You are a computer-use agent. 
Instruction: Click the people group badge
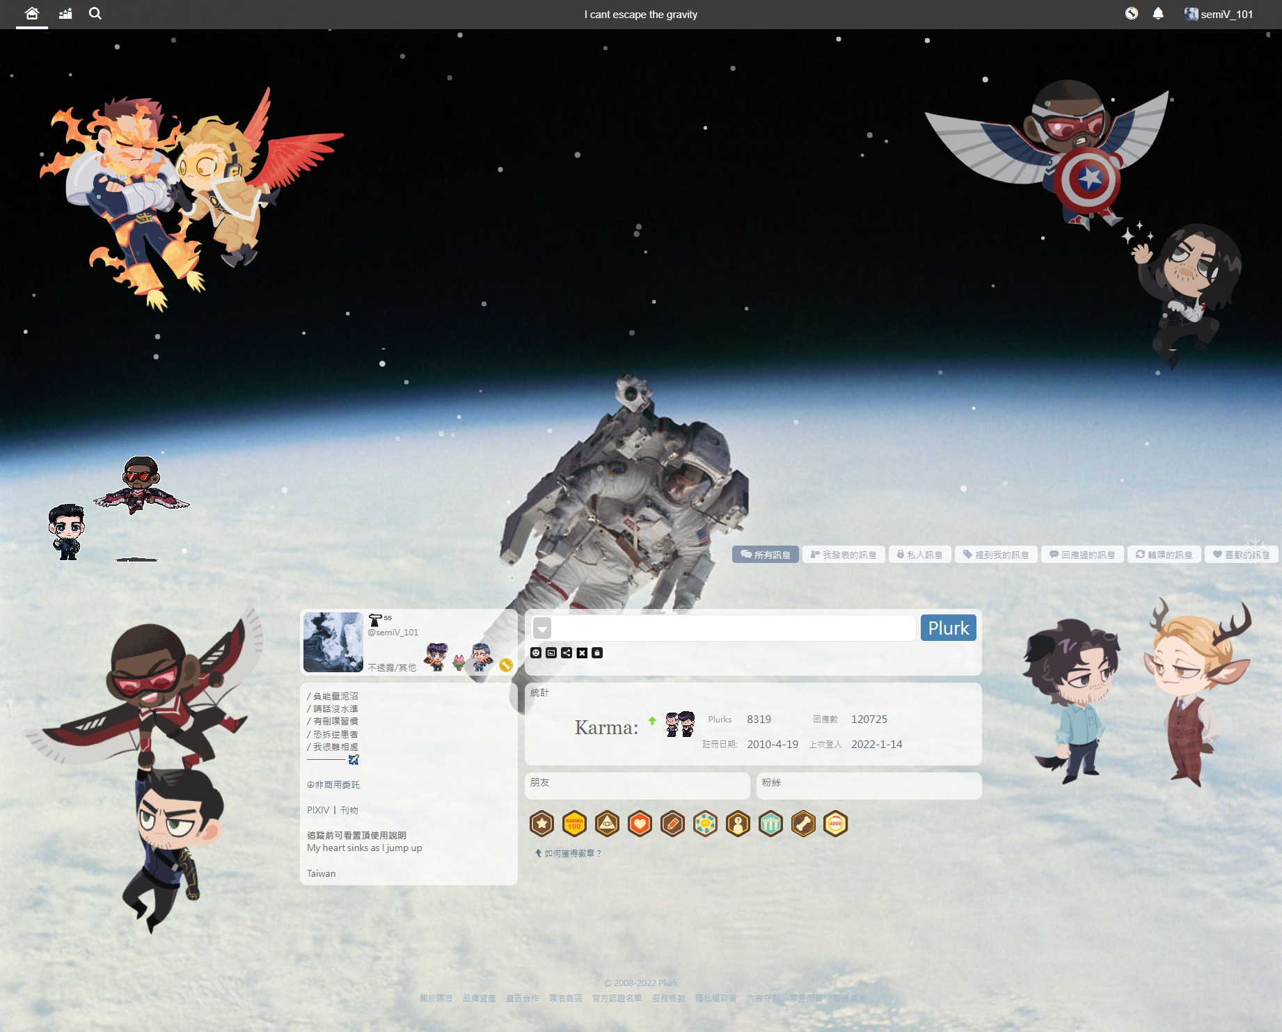770,824
